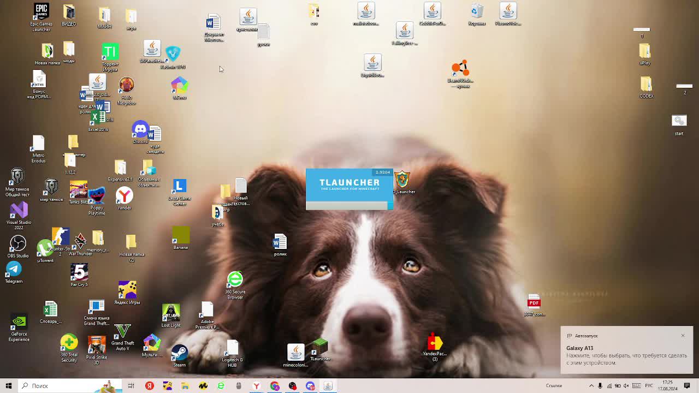Viewport: 699px width, 393px height.
Task: Click the Galaxy A13 autoplay notification text
Action: [x=626, y=359]
